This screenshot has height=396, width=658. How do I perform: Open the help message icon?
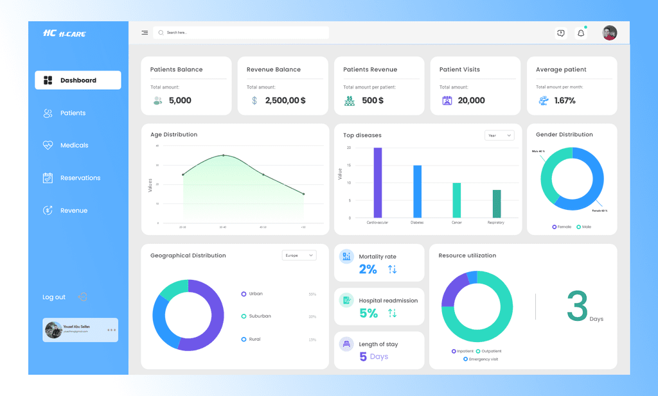click(560, 33)
